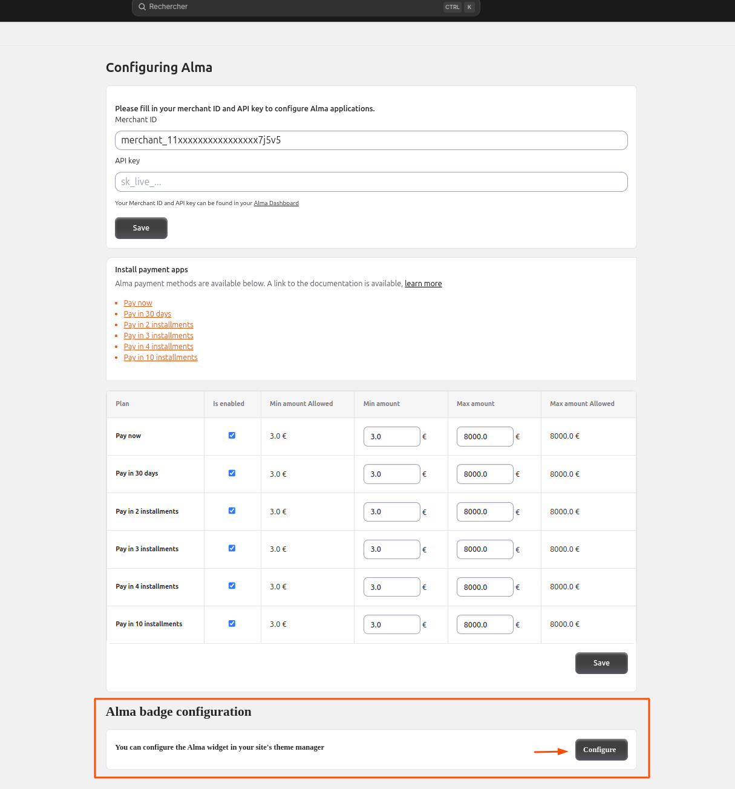Toggle the Pay now enabled checkbox
Viewport: 735px width, 789px height.
point(232,436)
